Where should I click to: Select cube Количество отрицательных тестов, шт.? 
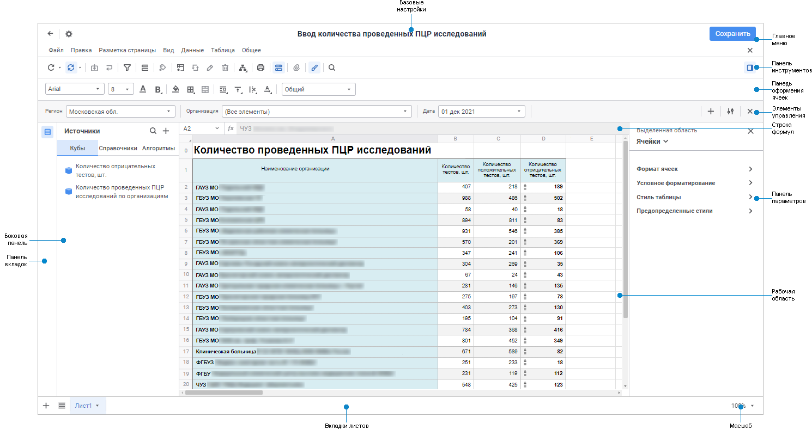point(116,170)
